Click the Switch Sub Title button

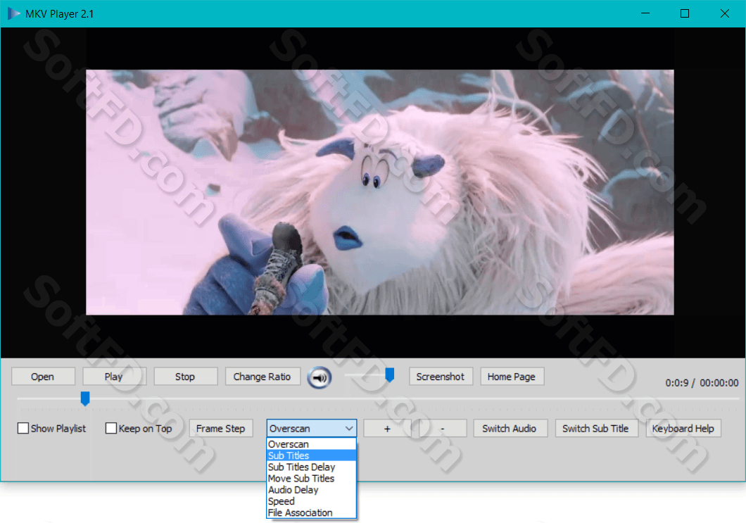596,428
